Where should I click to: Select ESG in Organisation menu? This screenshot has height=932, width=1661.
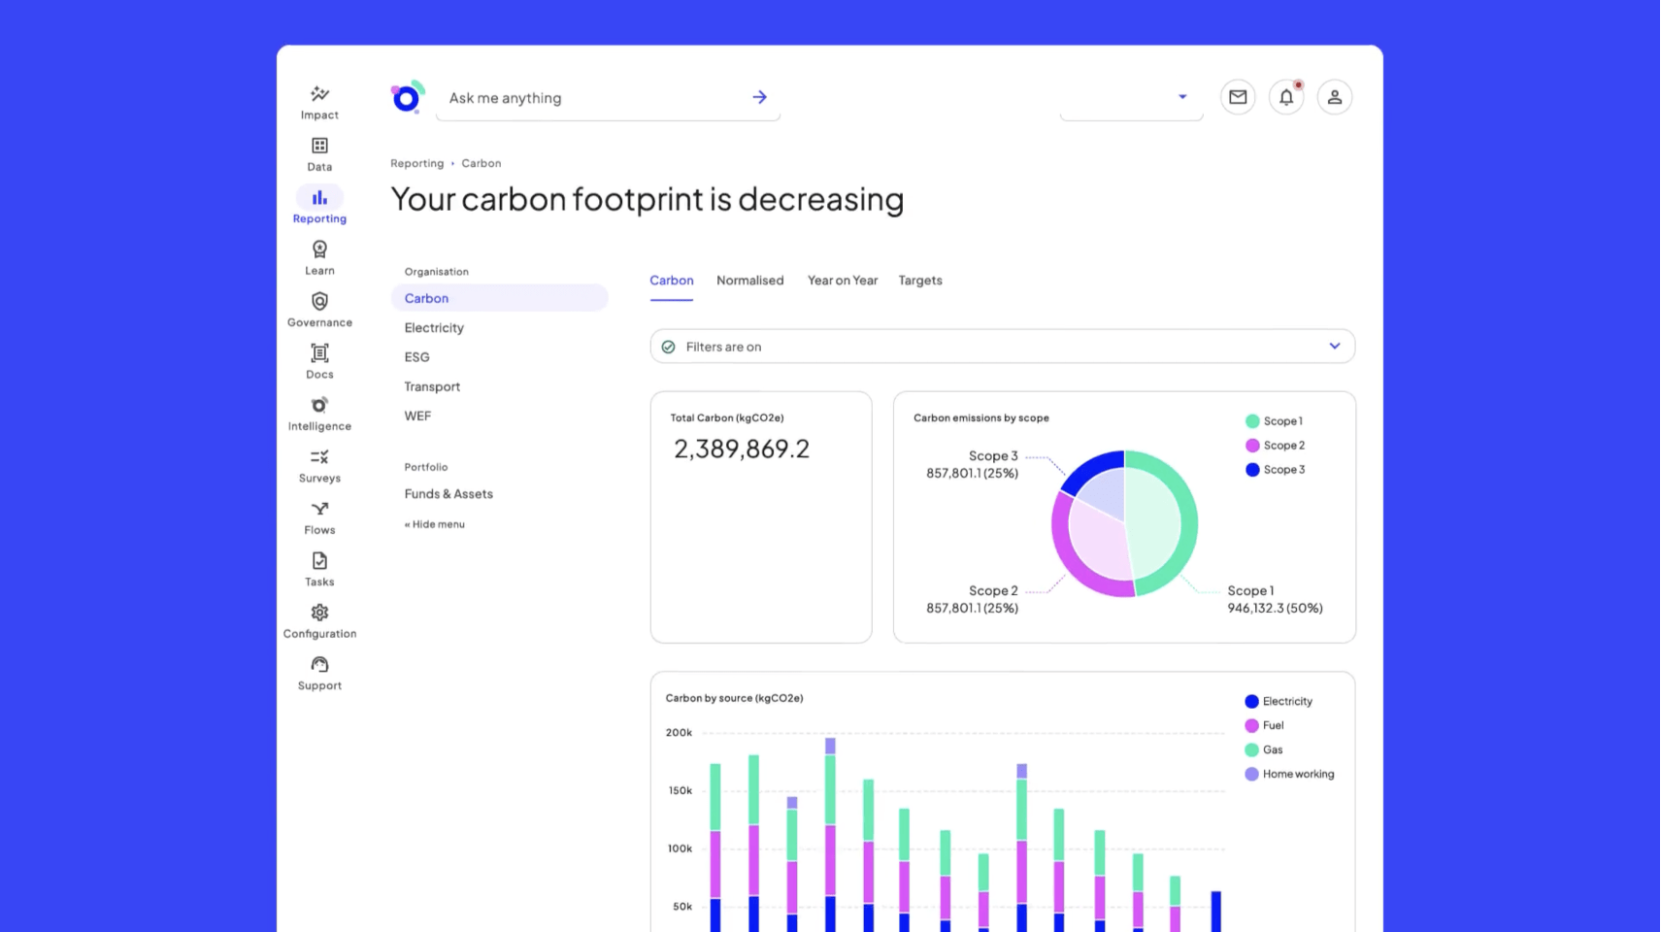pos(416,357)
